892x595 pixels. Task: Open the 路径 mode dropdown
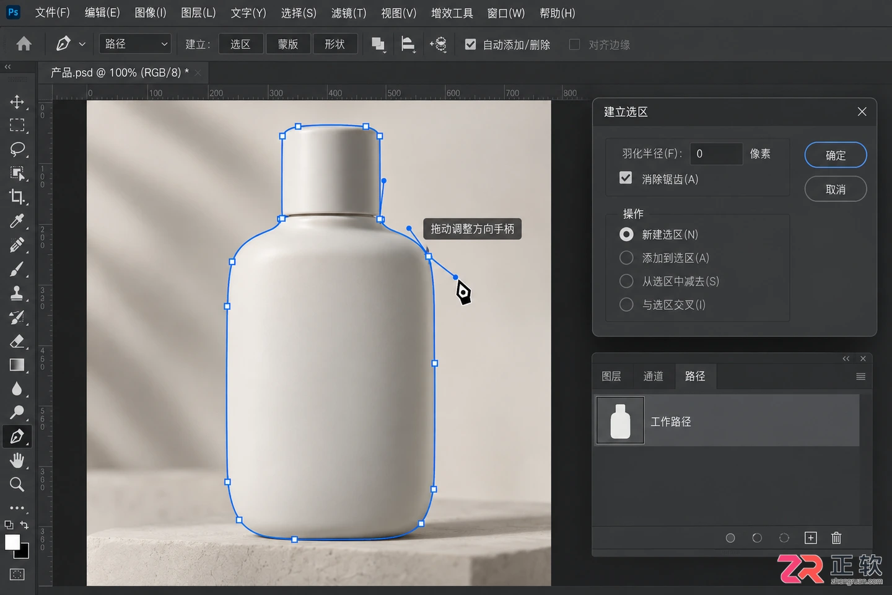[x=136, y=44]
